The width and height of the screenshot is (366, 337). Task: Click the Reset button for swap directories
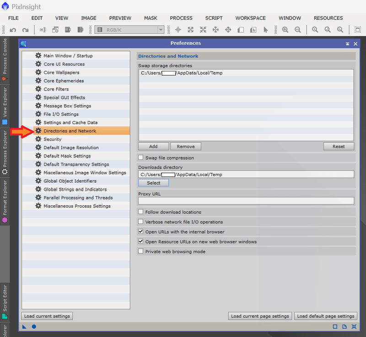click(339, 146)
